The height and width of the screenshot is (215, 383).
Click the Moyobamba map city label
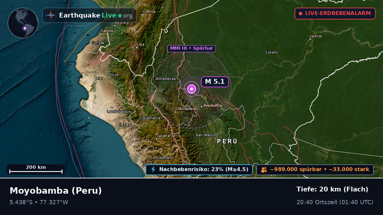click(x=213, y=105)
